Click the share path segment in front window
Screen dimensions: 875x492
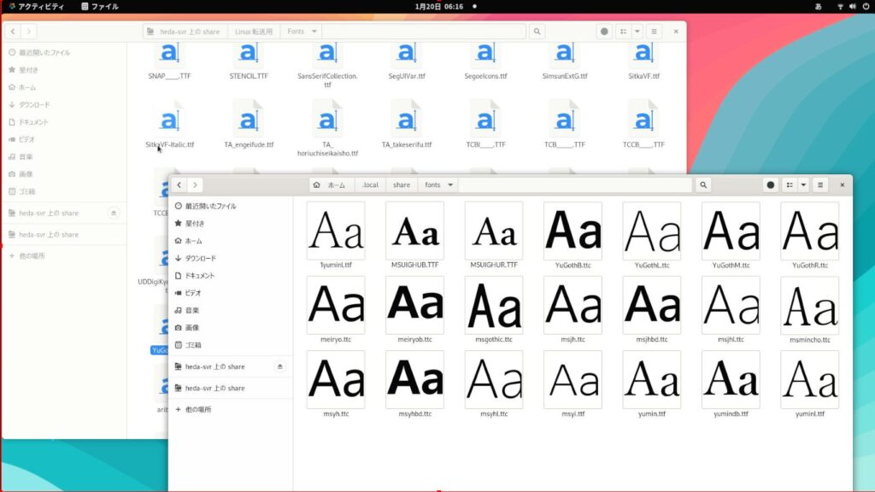pos(402,185)
